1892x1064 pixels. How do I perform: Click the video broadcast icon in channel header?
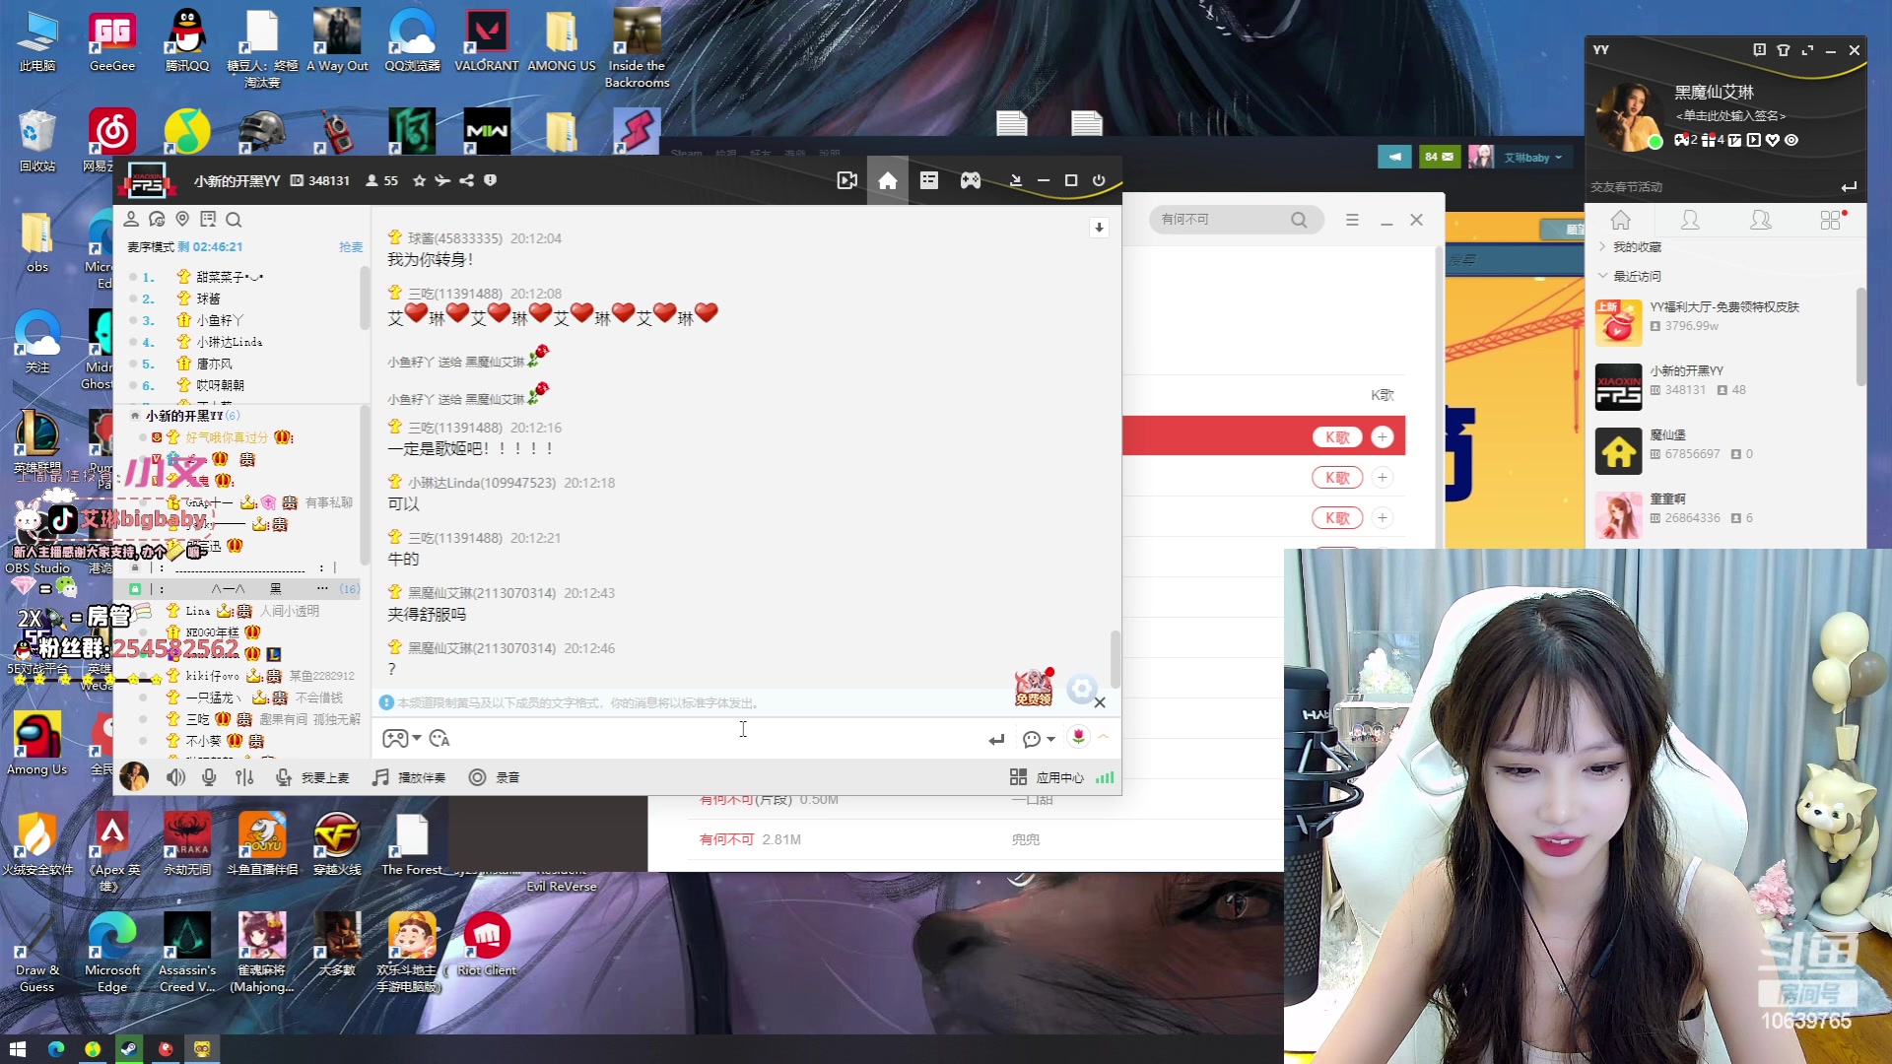846,180
